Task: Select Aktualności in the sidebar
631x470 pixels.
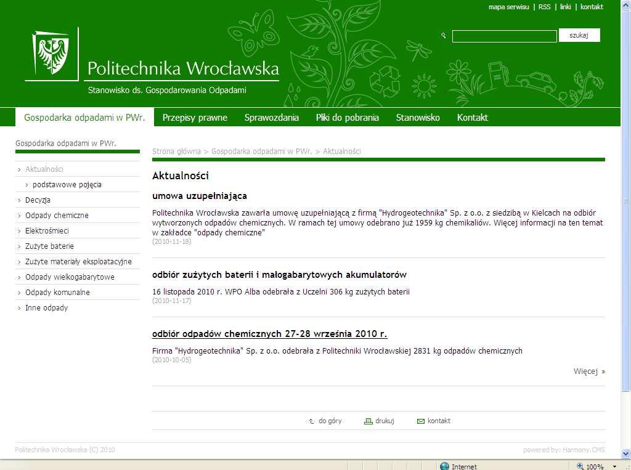Action: (x=44, y=169)
